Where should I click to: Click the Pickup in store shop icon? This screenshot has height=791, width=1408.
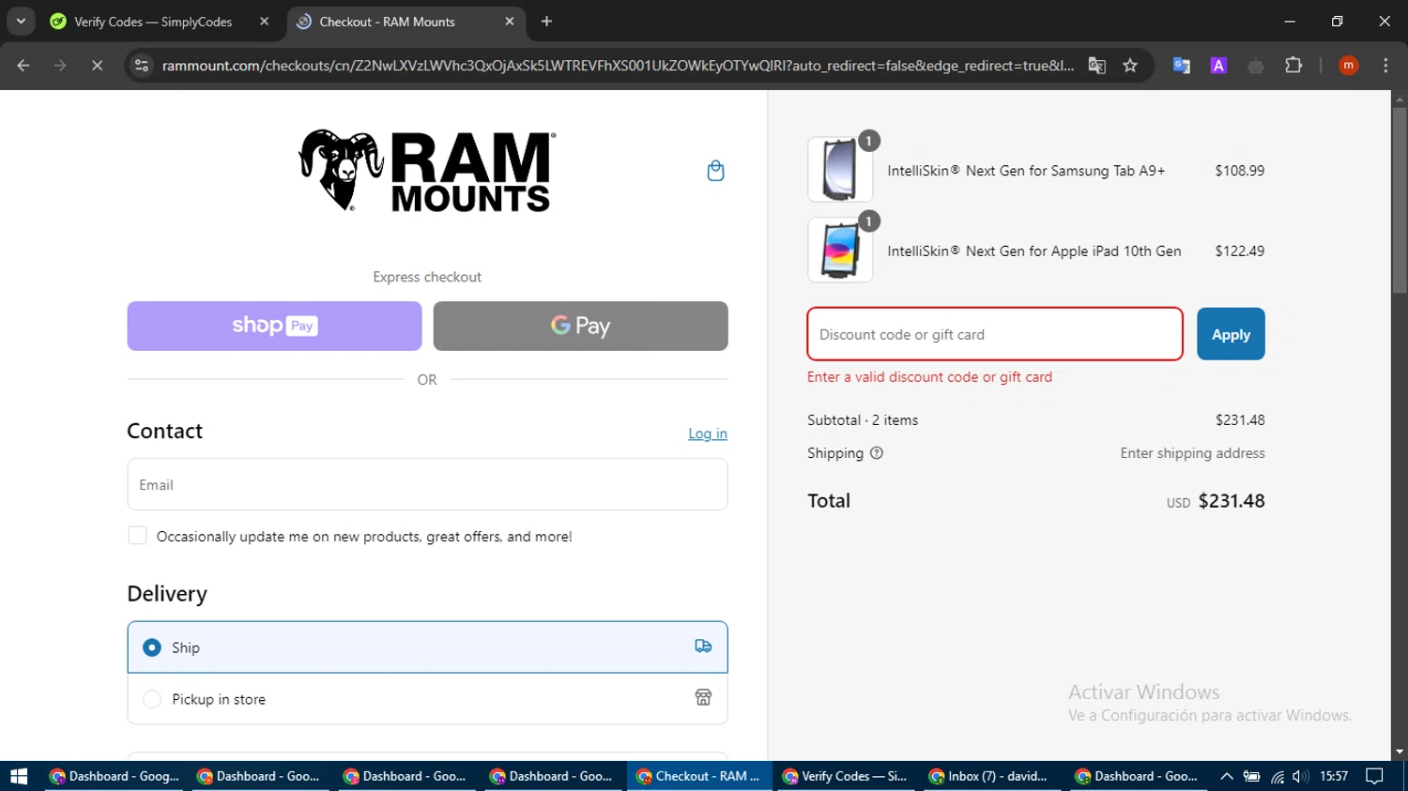point(703,697)
